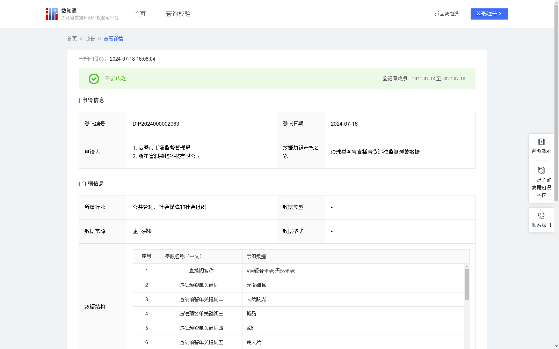Click the 登录/注册 button
Viewport: 559px width, 349px height.
(489, 14)
